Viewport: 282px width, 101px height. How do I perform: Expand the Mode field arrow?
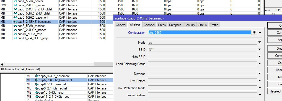coord(260,42)
